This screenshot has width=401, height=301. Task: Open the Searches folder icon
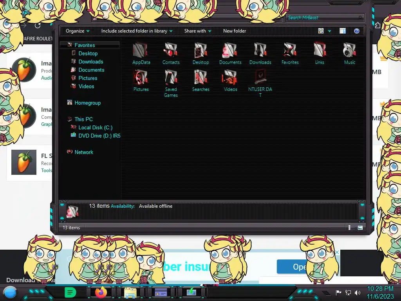(x=200, y=77)
